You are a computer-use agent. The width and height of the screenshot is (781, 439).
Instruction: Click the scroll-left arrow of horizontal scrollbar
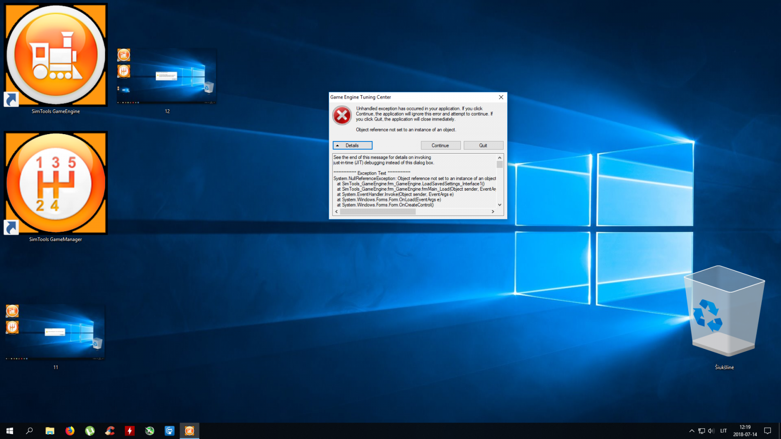coord(336,212)
